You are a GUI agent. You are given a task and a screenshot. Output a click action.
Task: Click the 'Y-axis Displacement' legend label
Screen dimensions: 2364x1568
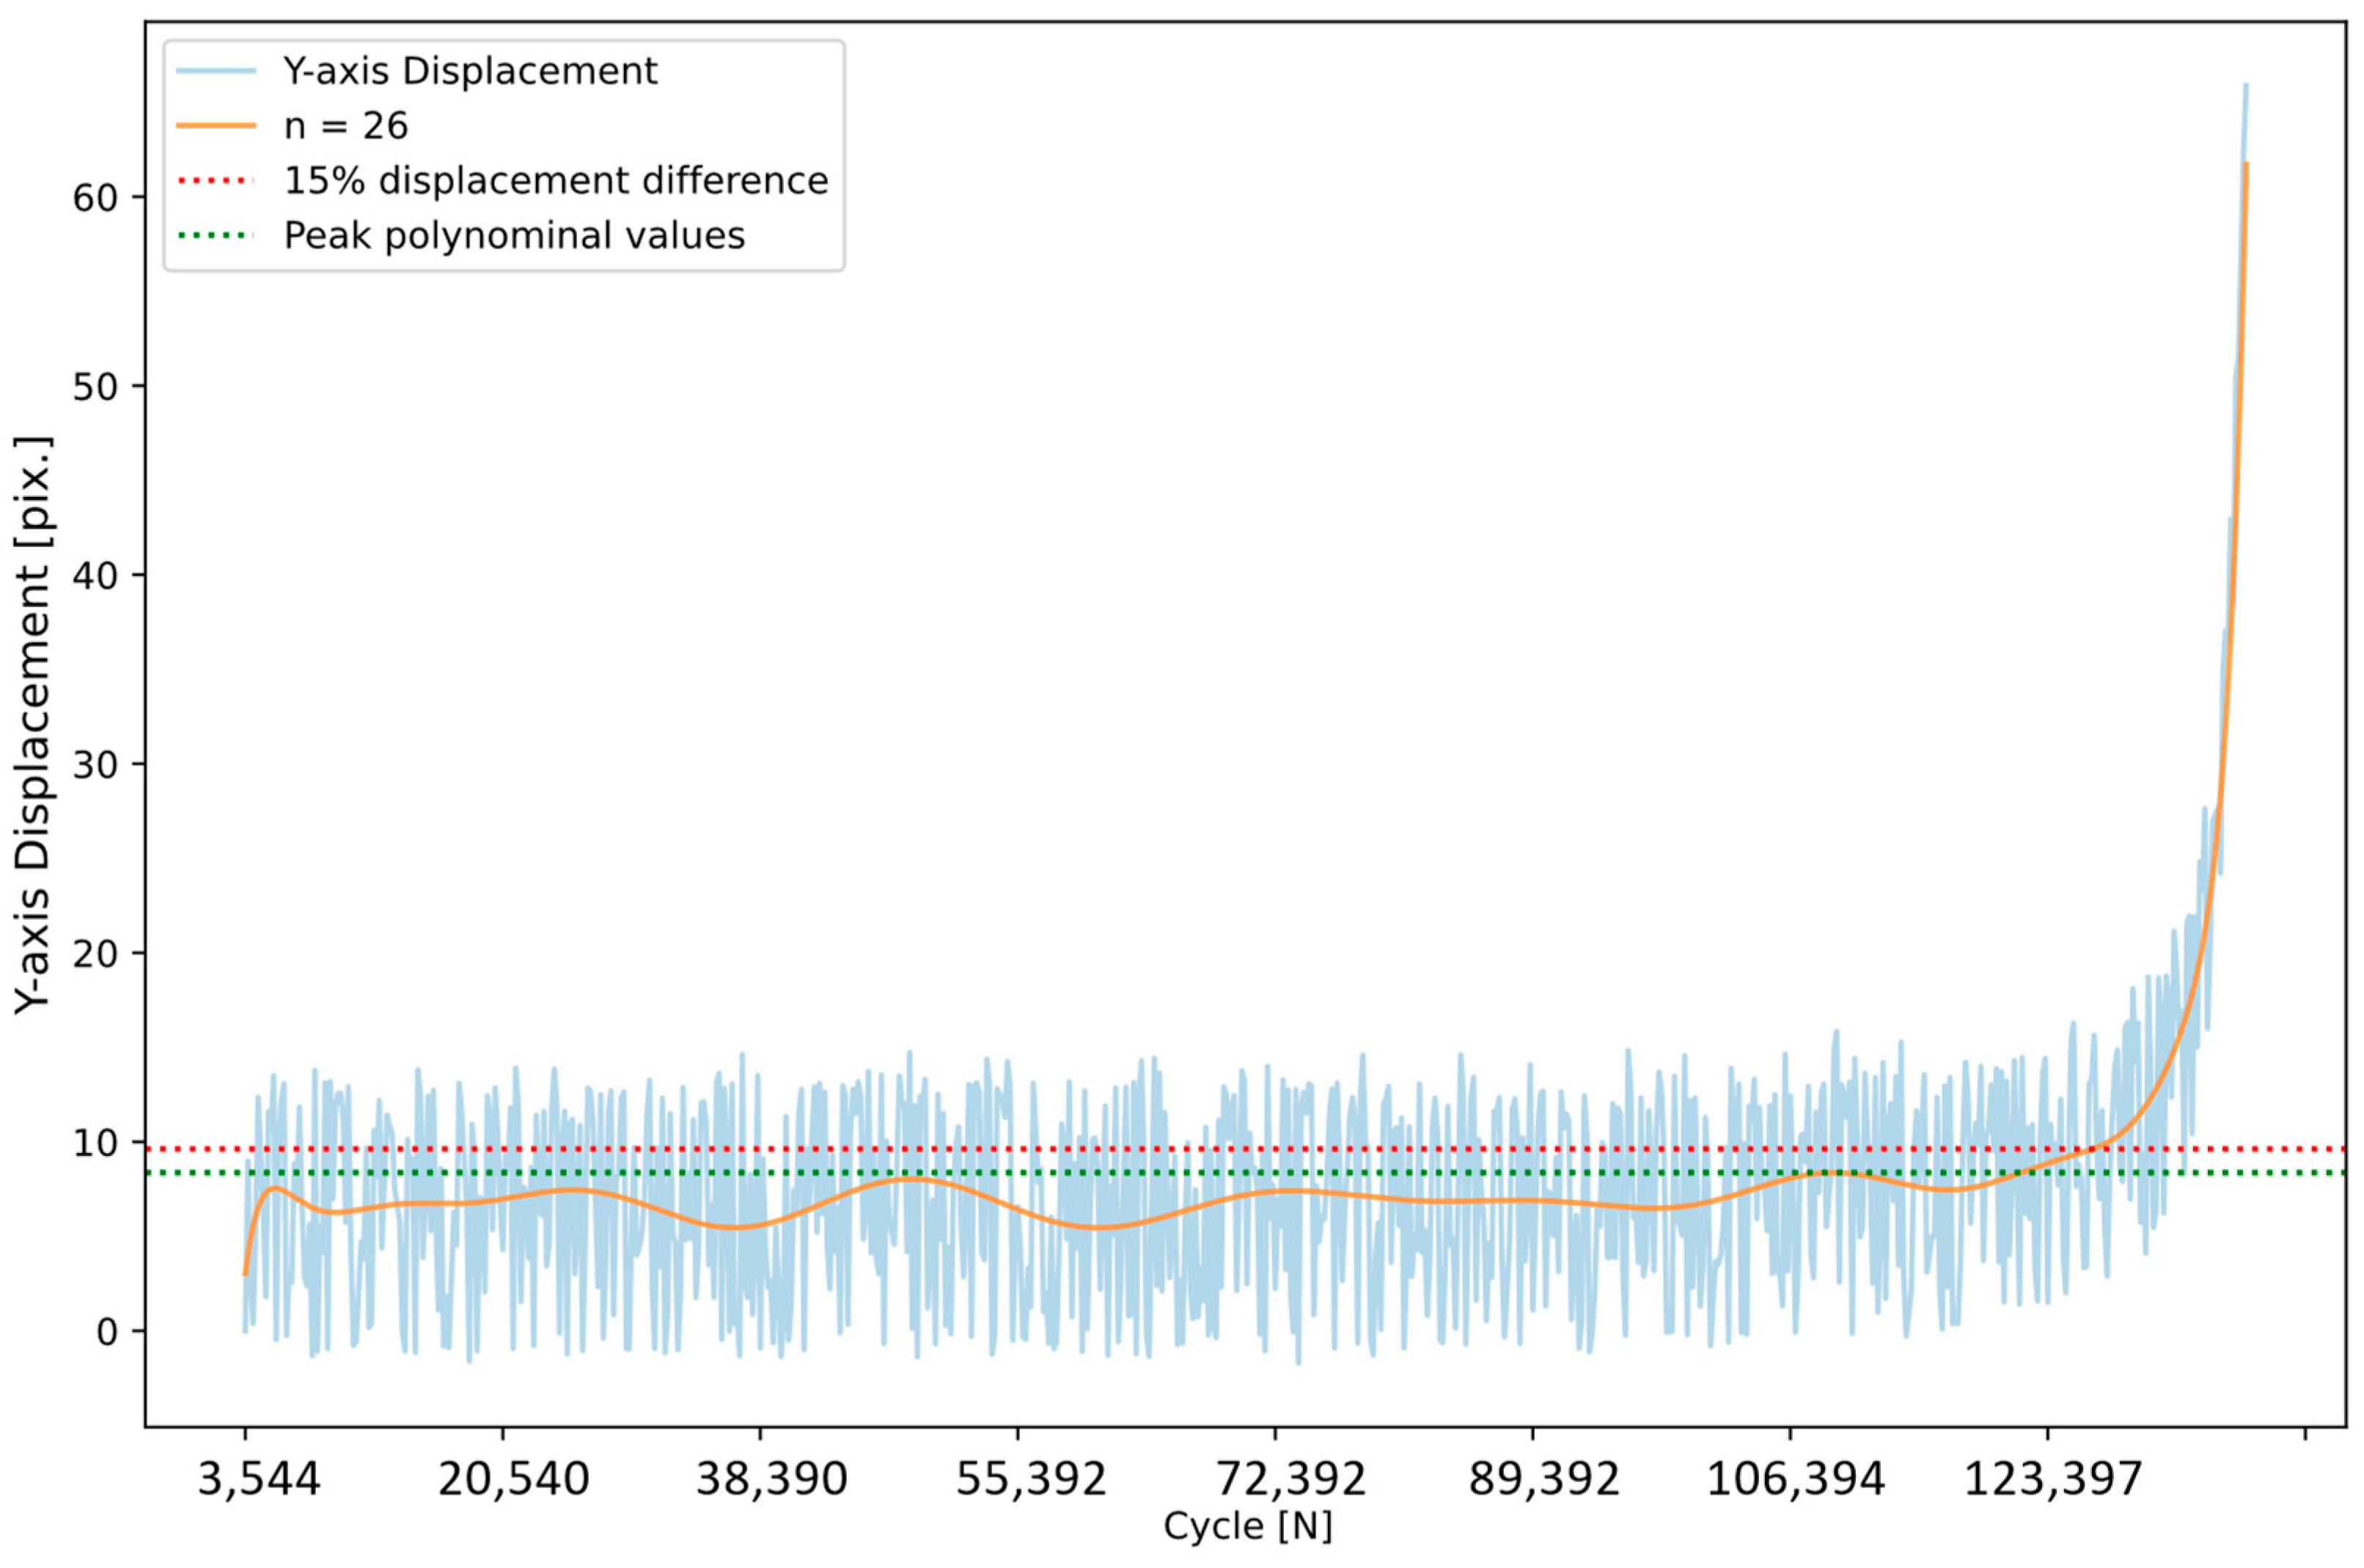coord(470,71)
